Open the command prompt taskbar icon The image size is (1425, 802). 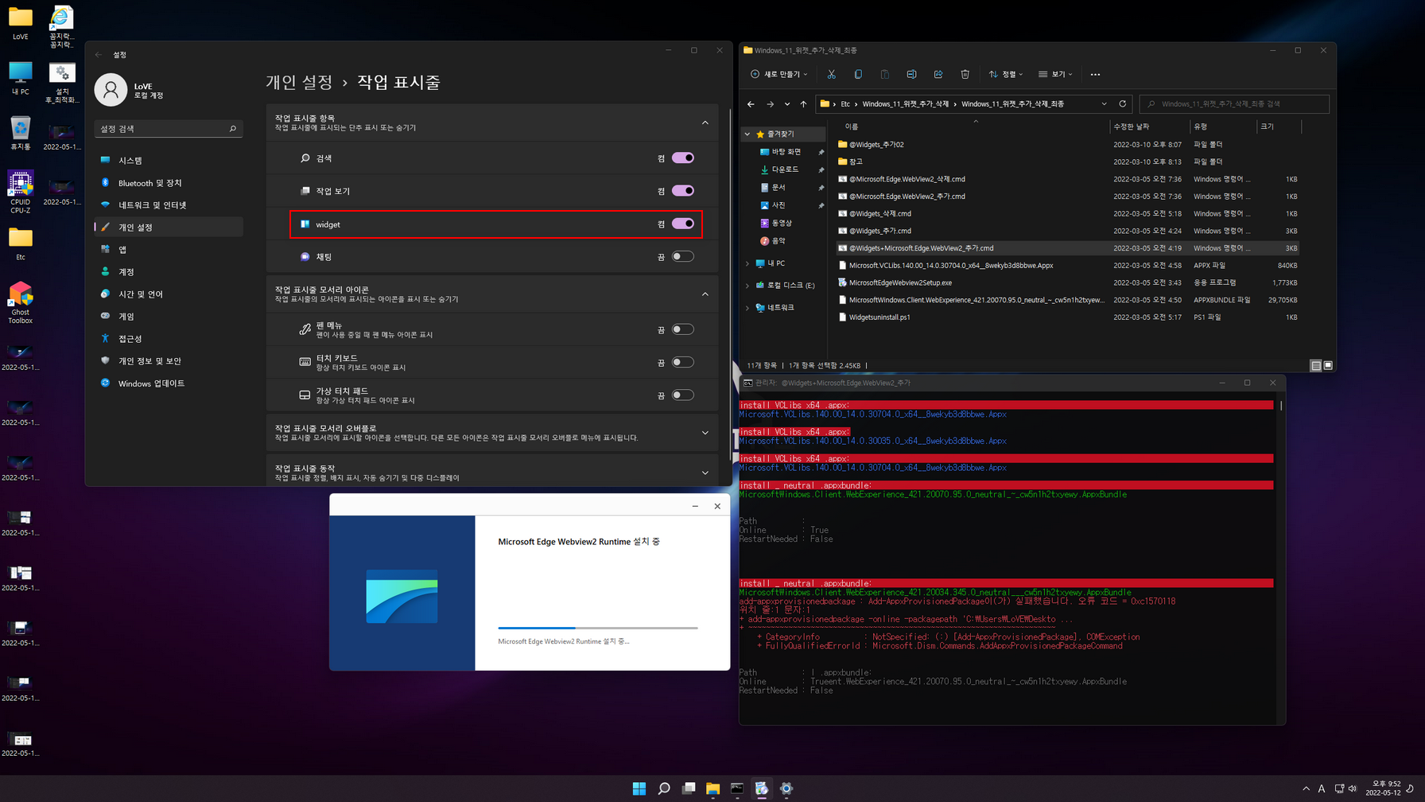[x=737, y=788]
